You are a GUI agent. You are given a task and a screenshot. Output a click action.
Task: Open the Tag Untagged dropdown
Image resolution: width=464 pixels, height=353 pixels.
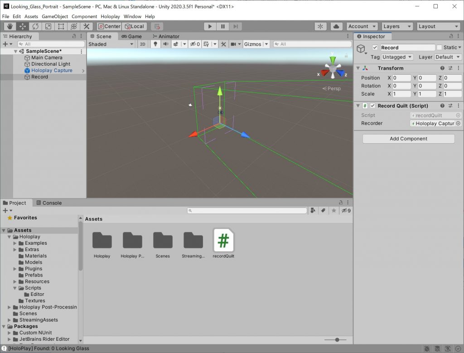point(397,57)
